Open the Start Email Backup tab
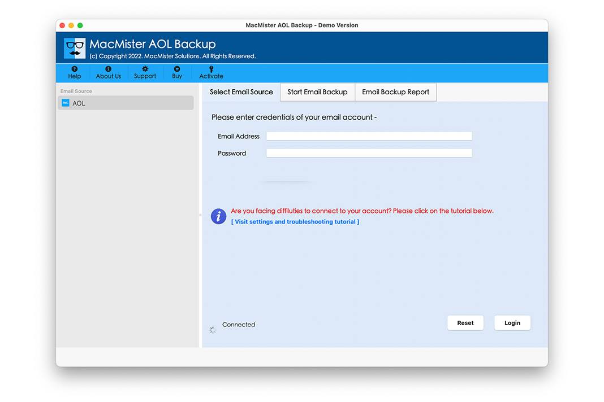 [317, 92]
